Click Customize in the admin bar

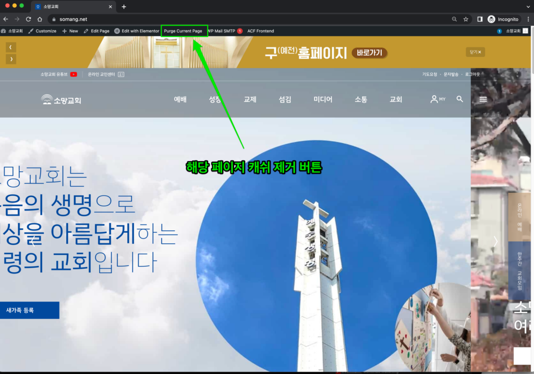(x=43, y=31)
